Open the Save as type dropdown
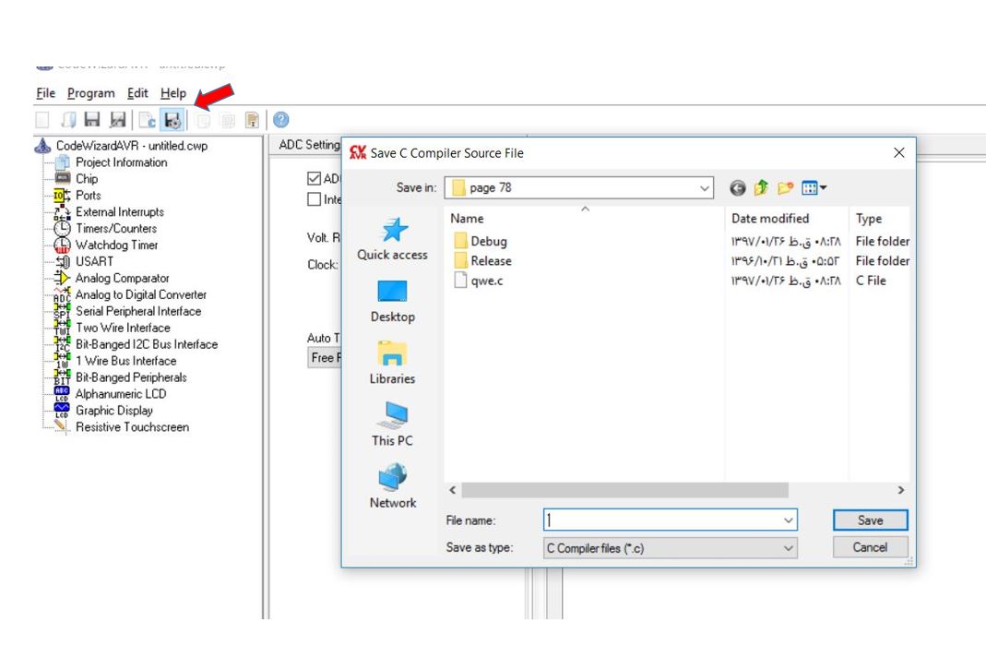Image resolution: width=986 pixels, height=646 pixels. click(671, 548)
